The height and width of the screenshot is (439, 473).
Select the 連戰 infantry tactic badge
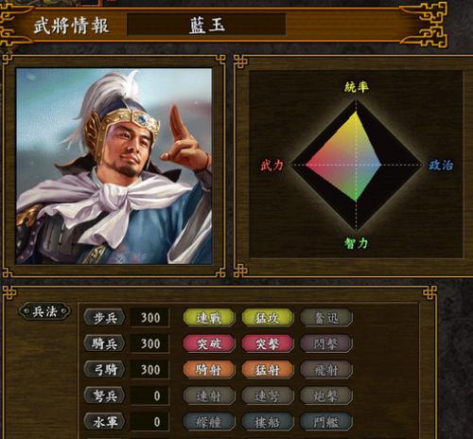point(209,318)
